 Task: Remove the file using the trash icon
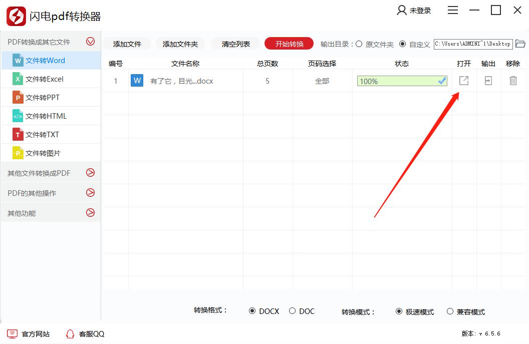[x=513, y=81]
